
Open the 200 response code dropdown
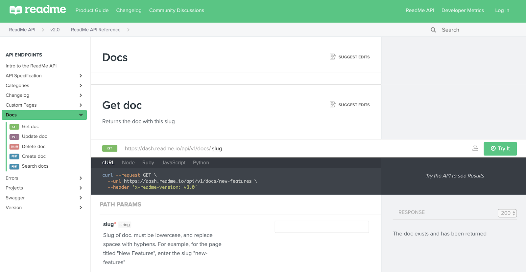tap(507, 213)
